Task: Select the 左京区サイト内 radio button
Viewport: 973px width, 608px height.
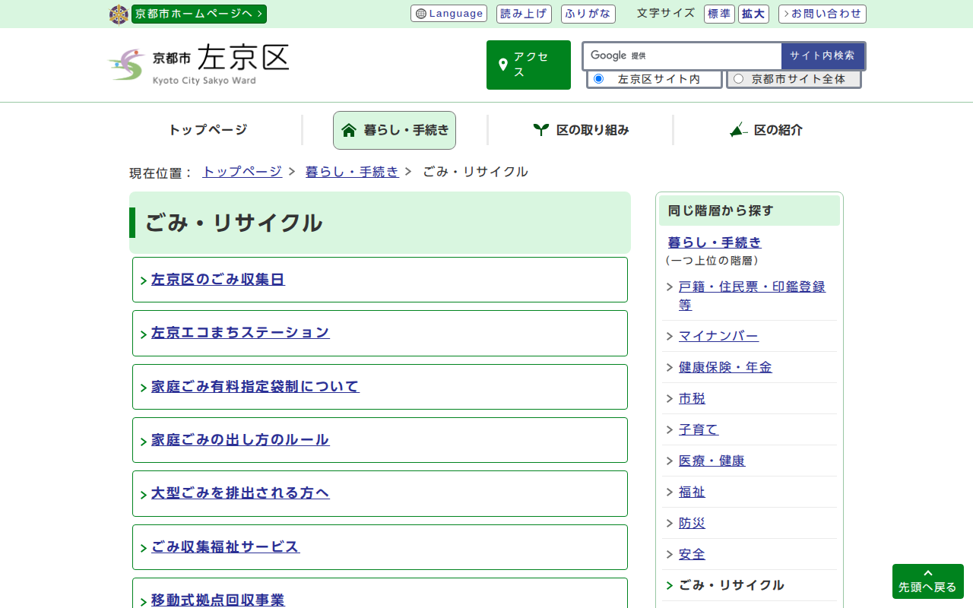Action: pyautogui.click(x=598, y=79)
